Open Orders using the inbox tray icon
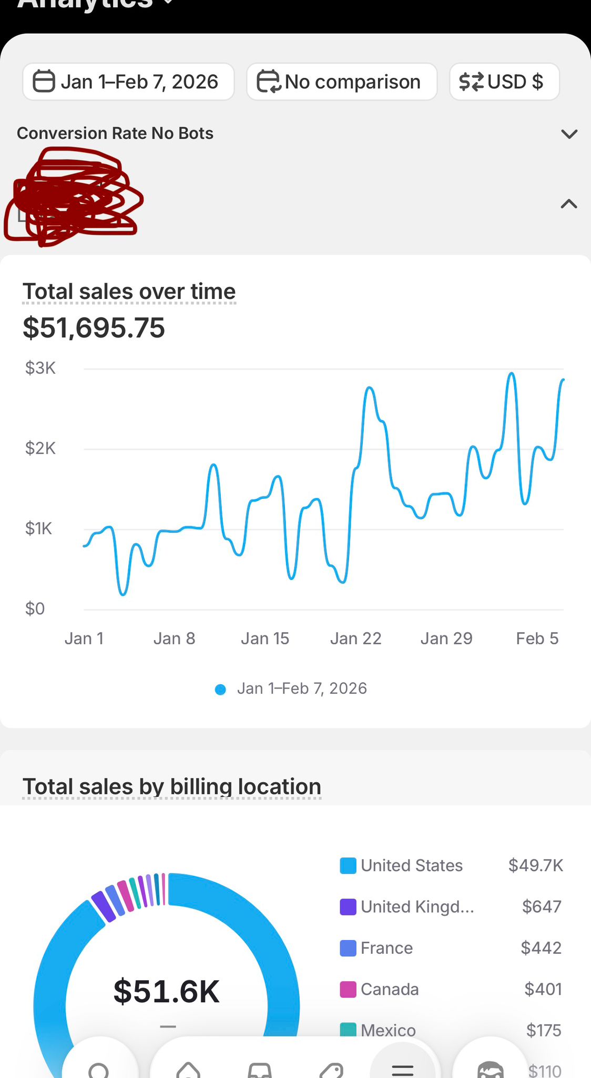591x1078 pixels. click(x=260, y=1070)
